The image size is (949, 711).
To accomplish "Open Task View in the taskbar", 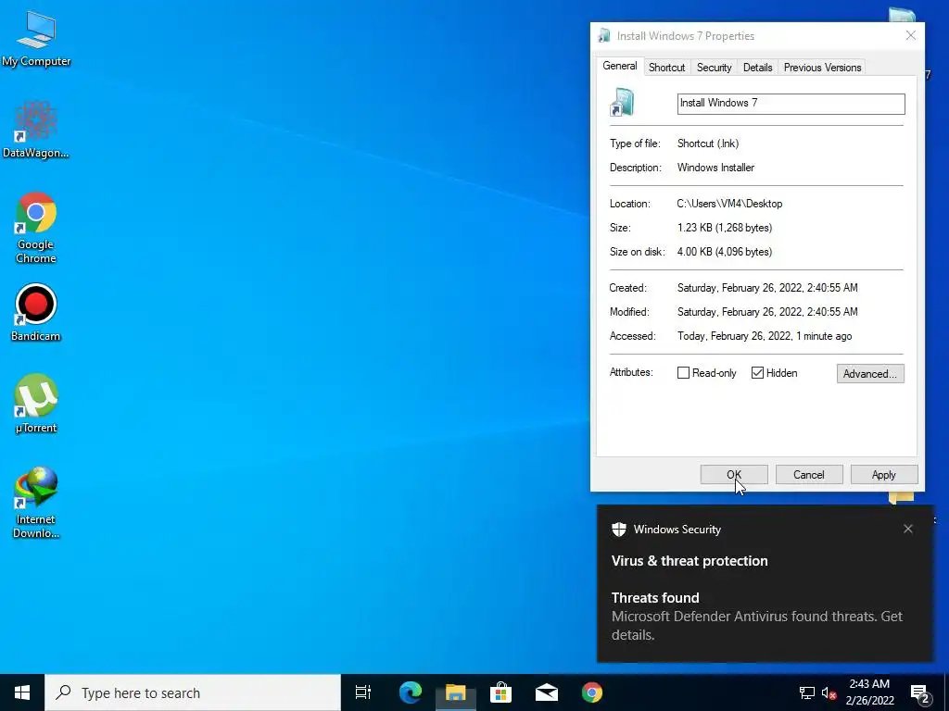I will [363, 692].
